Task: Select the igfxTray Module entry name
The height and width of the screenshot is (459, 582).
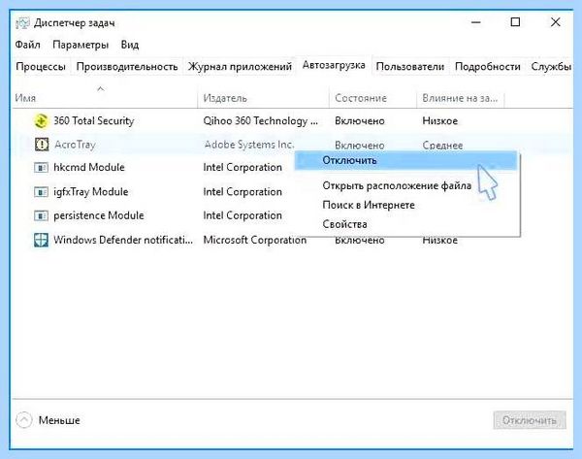Action: pos(91,192)
